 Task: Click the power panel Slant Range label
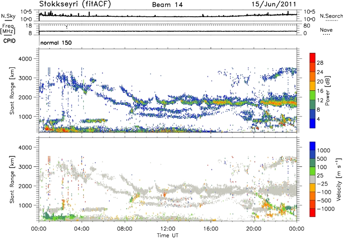coord(12,91)
